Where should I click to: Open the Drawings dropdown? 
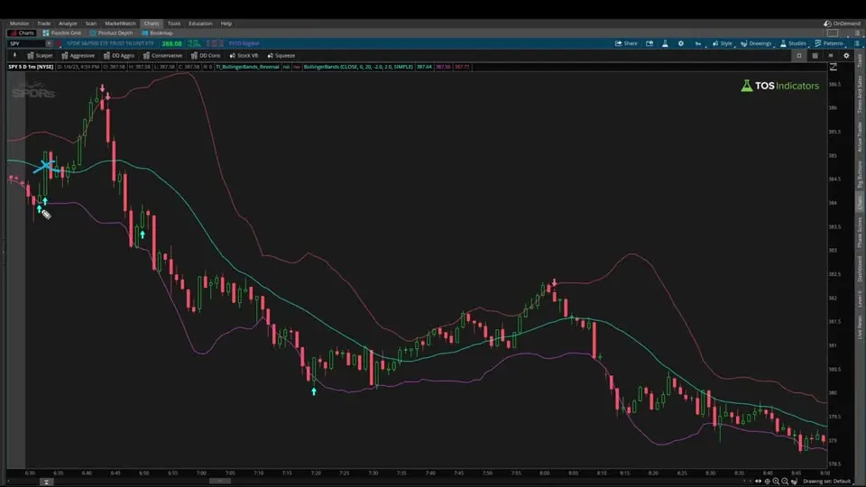[x=756, y=43]
